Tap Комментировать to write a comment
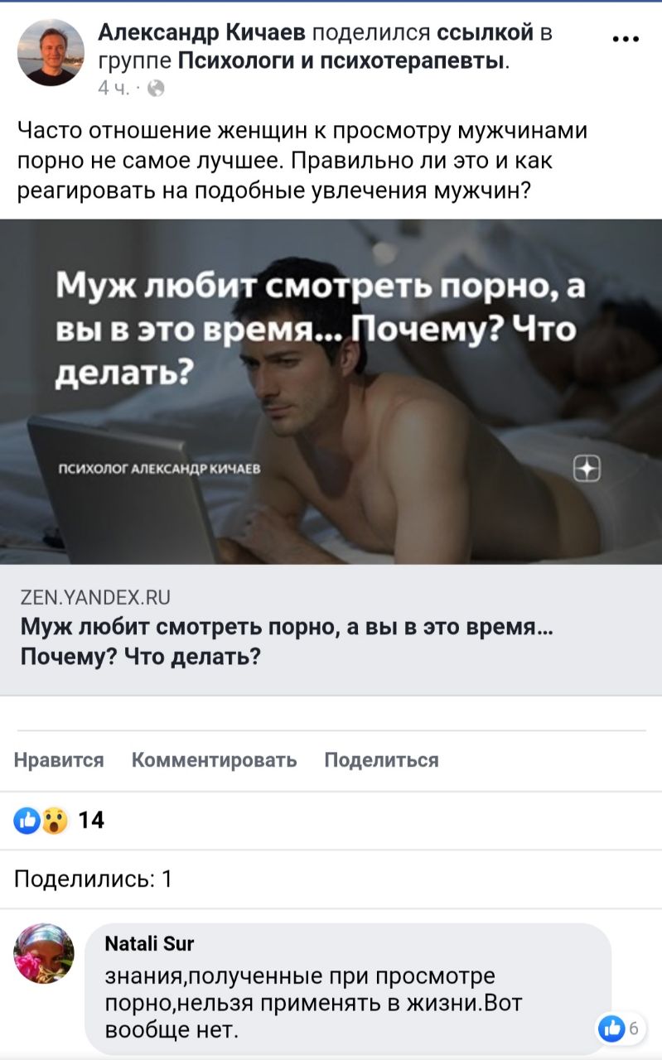 pyautogui.click(x=214, y=760)
